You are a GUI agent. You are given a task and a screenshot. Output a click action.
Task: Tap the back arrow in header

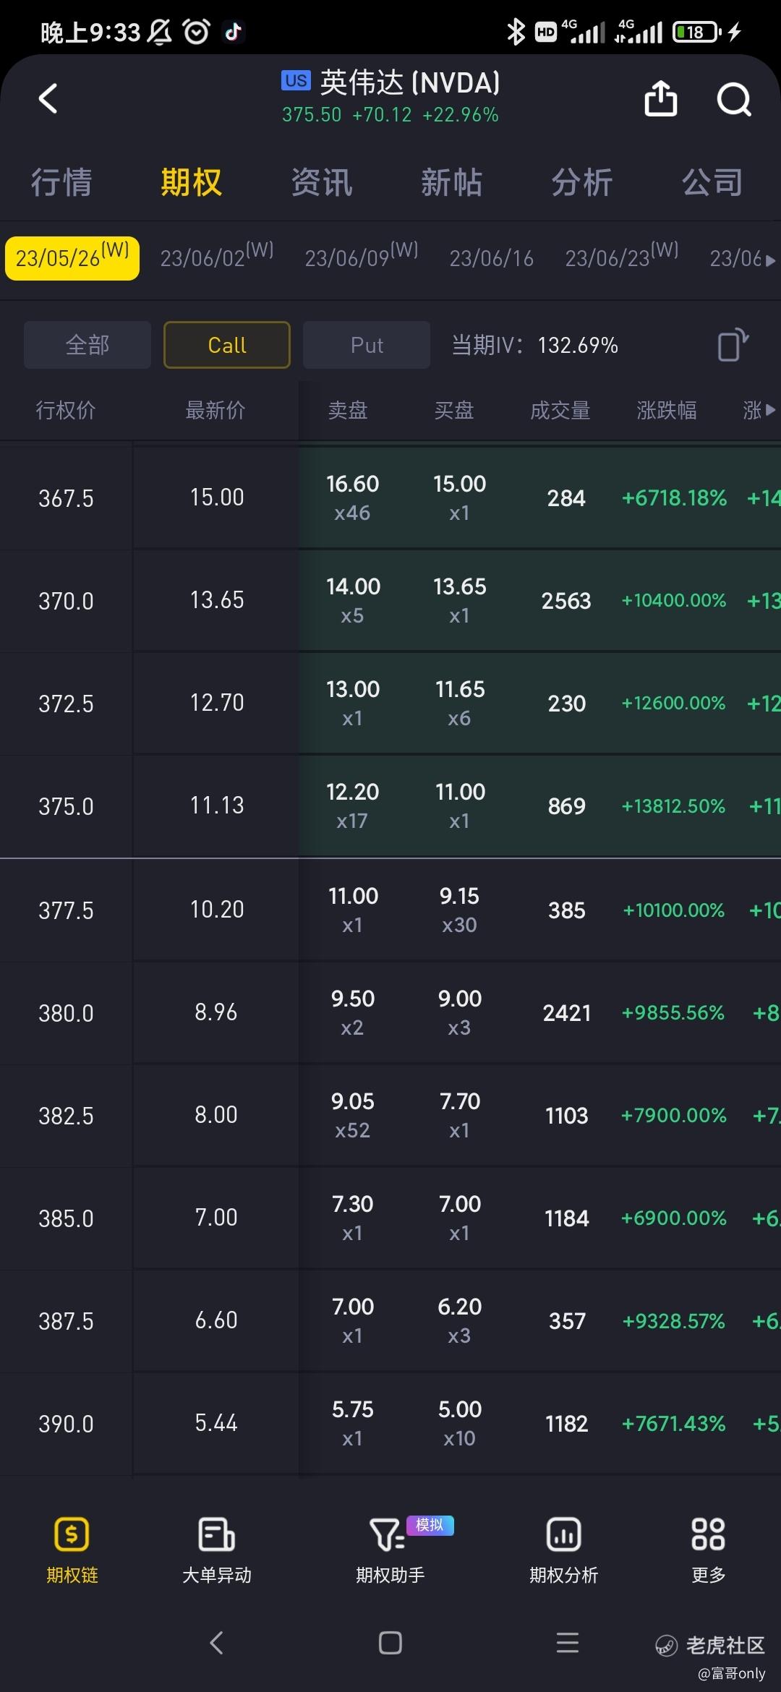48,99
